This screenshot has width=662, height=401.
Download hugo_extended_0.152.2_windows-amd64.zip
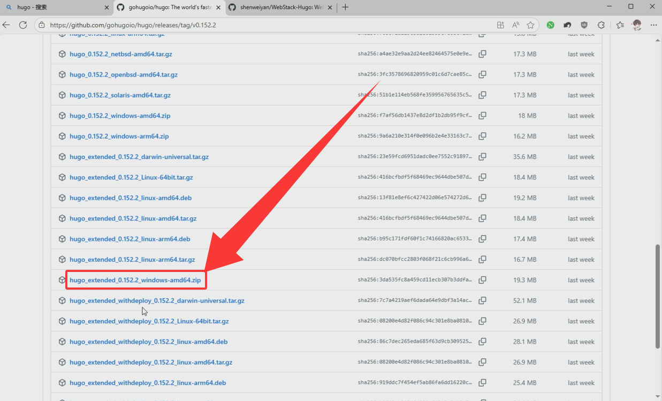(x=135, y=280)
